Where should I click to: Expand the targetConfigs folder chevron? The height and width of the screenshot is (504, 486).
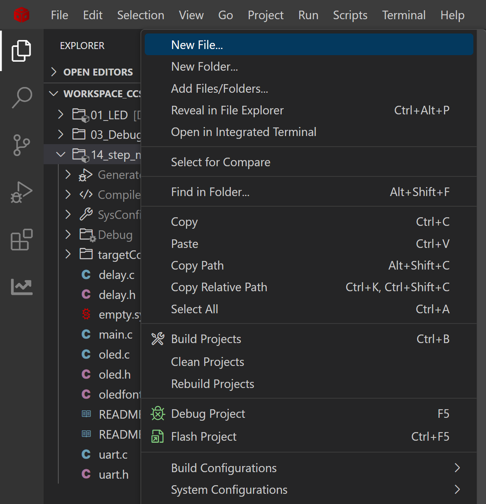tap(68, 254)
